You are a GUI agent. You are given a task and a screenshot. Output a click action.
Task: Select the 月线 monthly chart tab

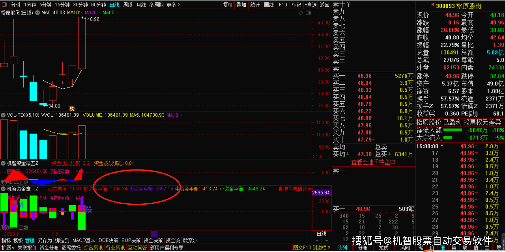(x=141, y=5)
